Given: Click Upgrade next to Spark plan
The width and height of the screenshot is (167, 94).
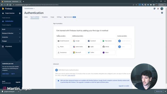Looking at the screenshot, I should pyautogui.click(x=18, y=82).
